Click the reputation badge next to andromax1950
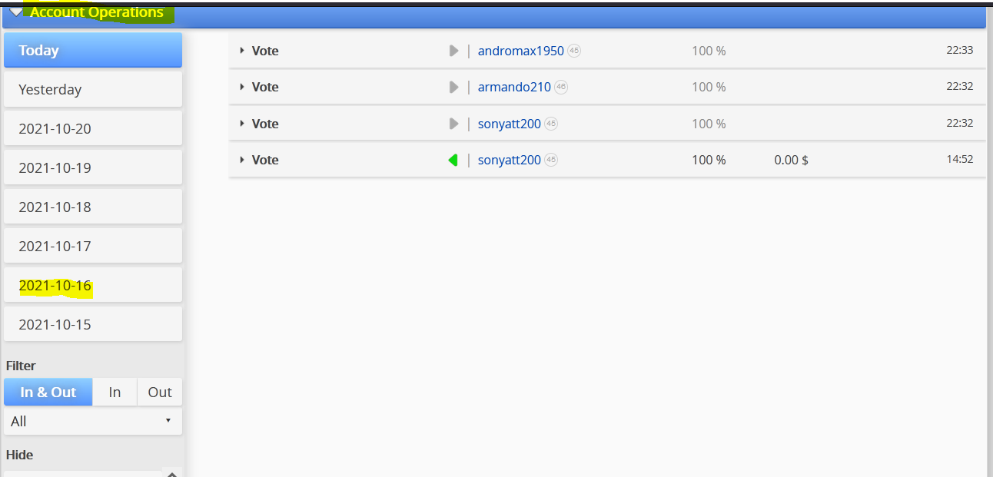993x477 pixels. (x=574, y=51)
